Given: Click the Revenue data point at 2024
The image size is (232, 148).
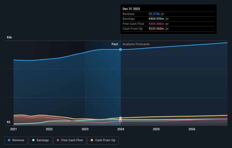Looking at the screenshot, I should (x=120, y=49).
